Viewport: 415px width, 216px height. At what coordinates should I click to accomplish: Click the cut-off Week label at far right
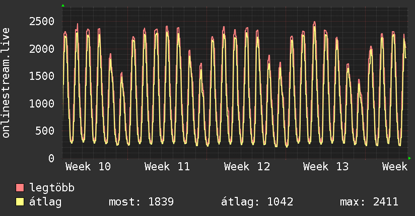[394, 166]
